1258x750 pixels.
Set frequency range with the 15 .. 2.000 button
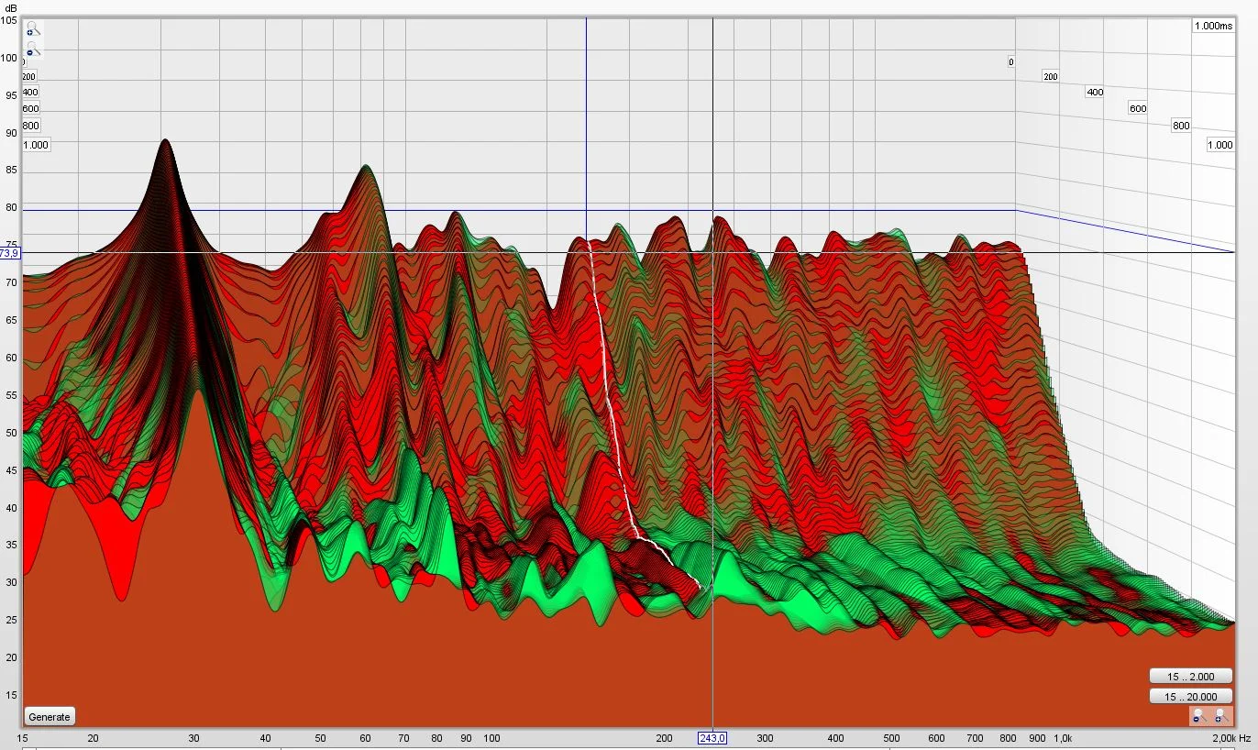click(x=1190, y=677)
